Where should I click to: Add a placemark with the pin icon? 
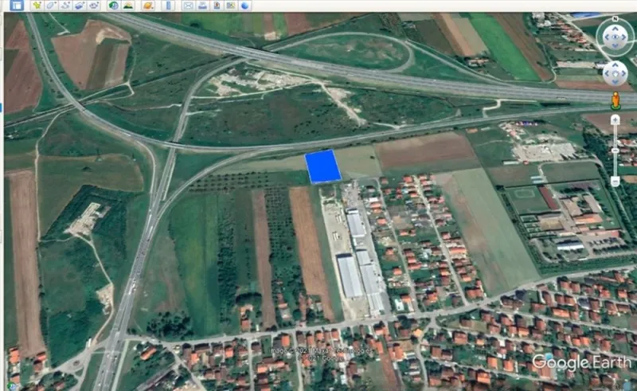(36, 5)
